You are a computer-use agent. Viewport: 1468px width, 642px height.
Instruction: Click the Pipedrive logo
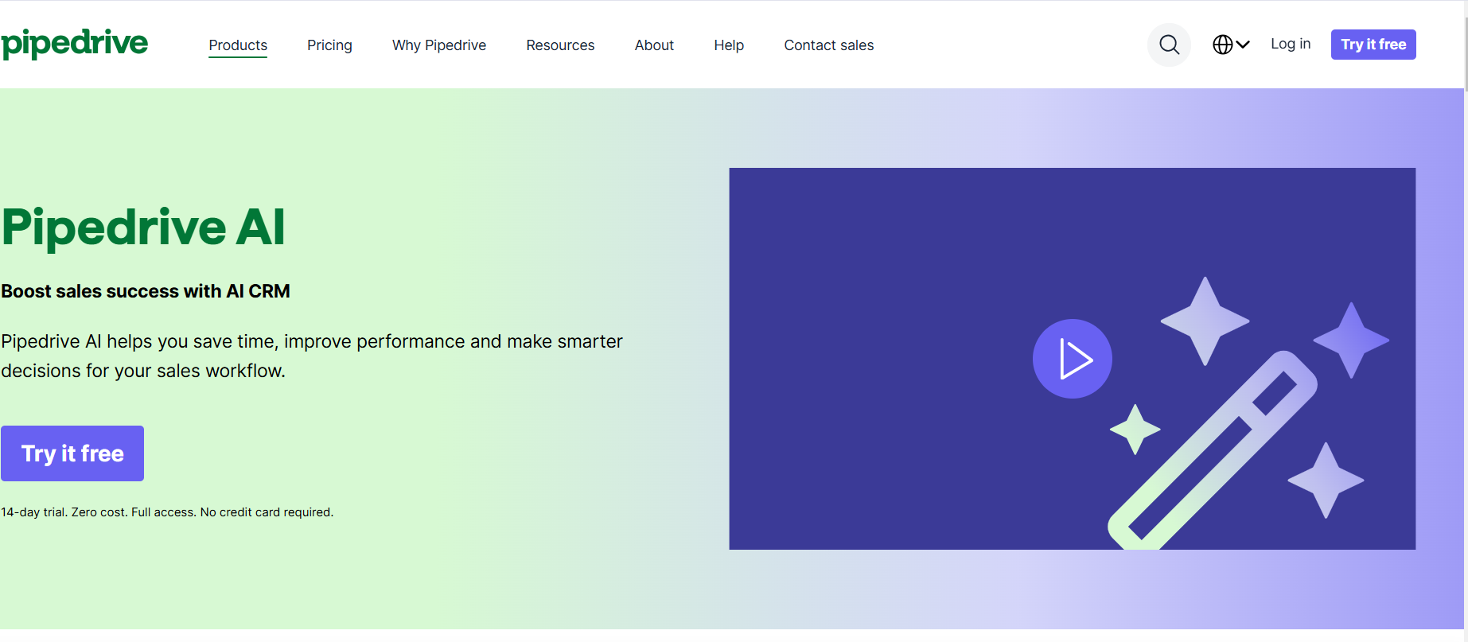(74, 44)
